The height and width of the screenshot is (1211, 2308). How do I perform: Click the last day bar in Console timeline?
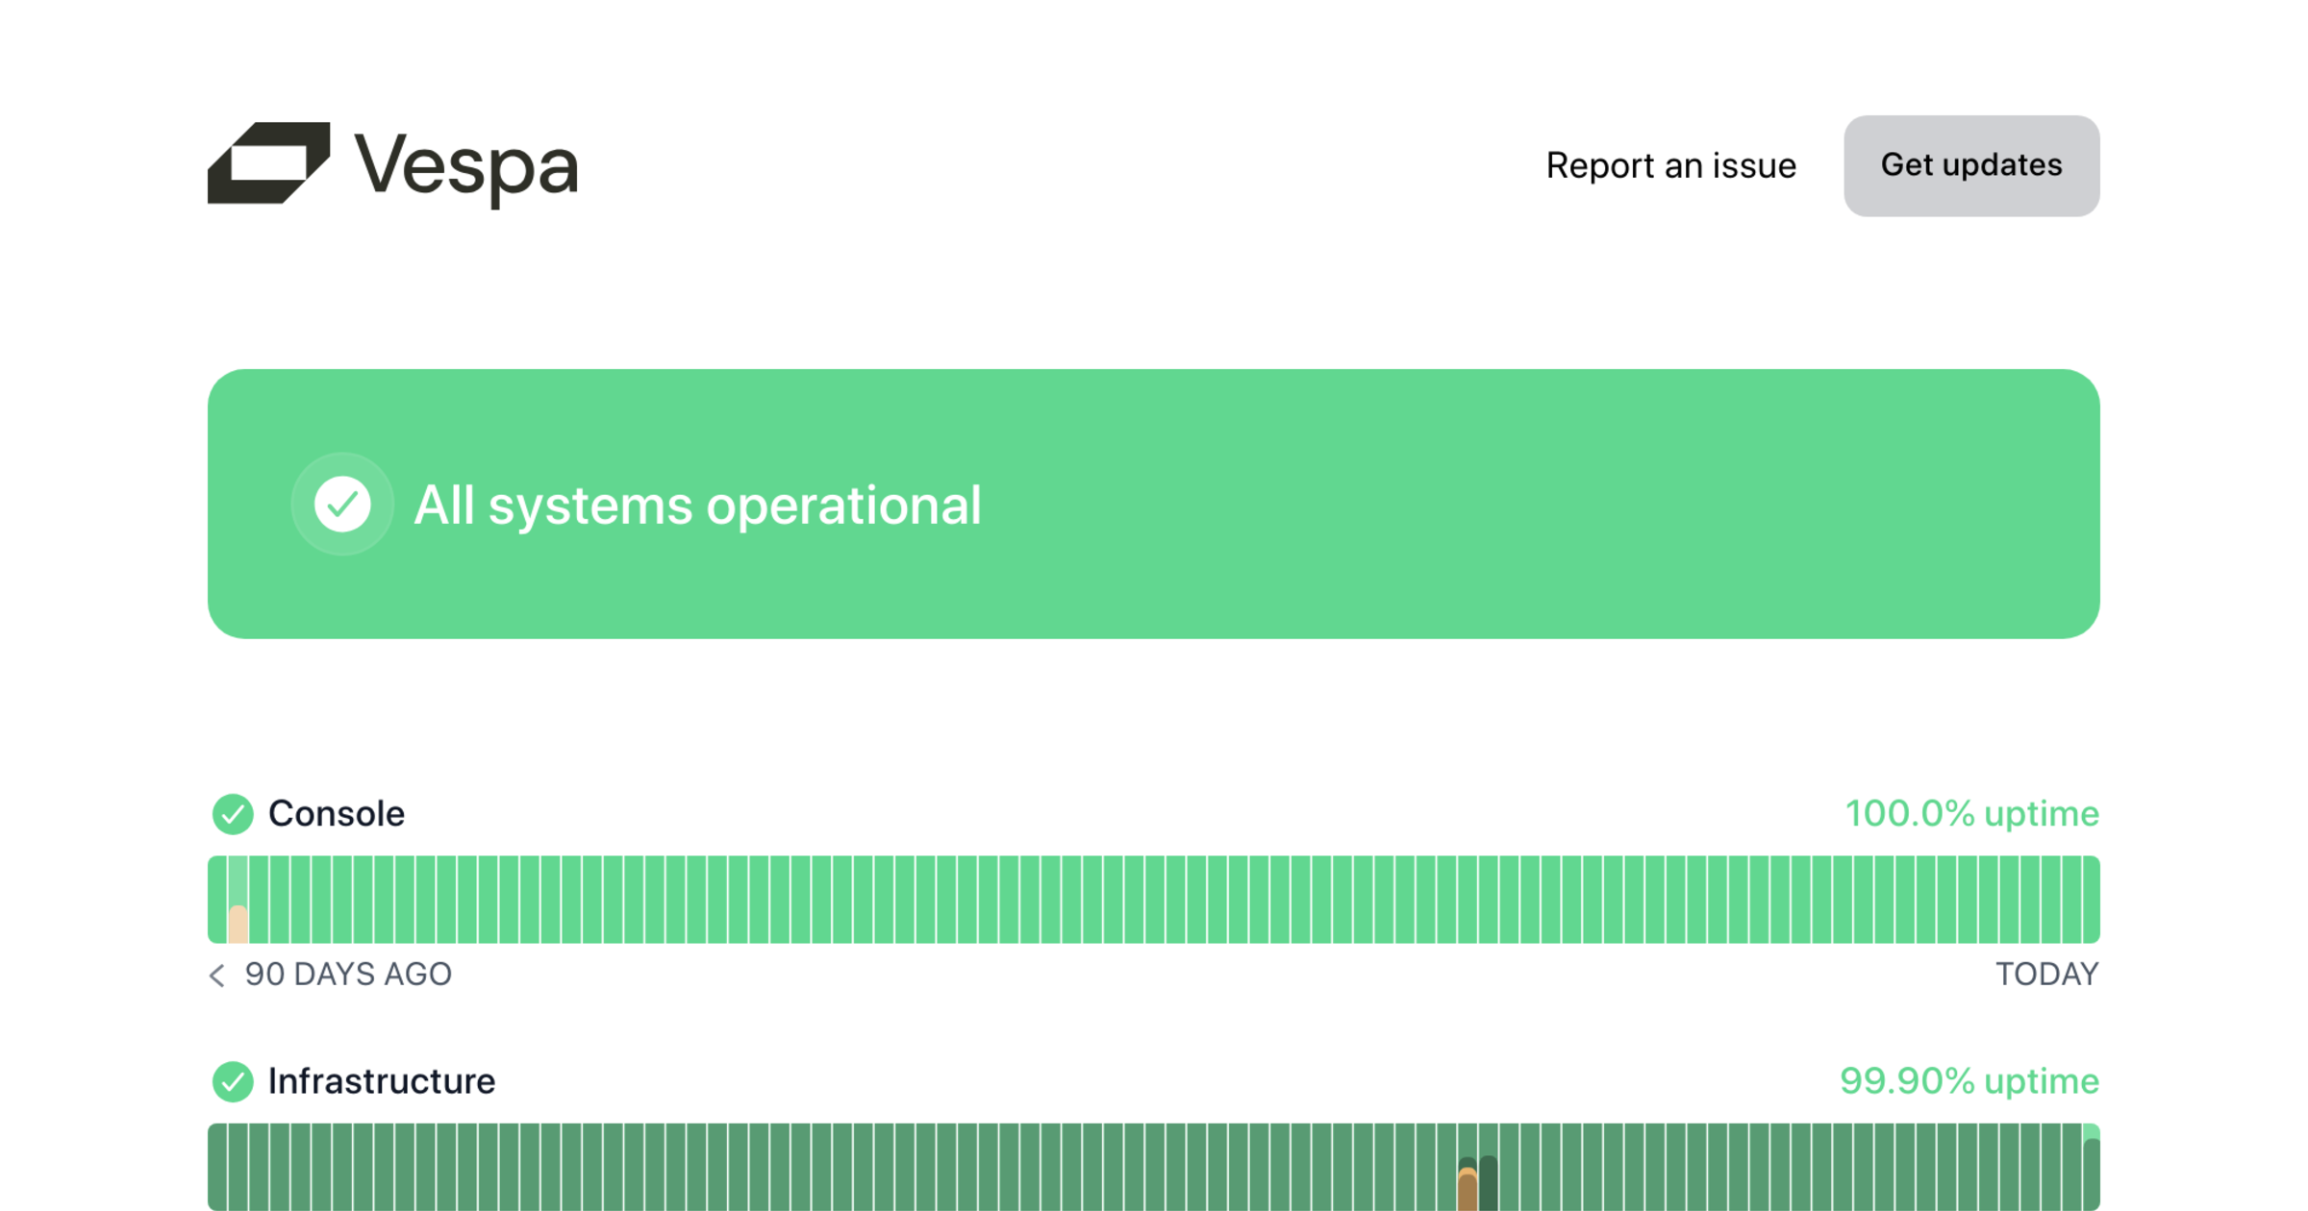pos(2092,900)
